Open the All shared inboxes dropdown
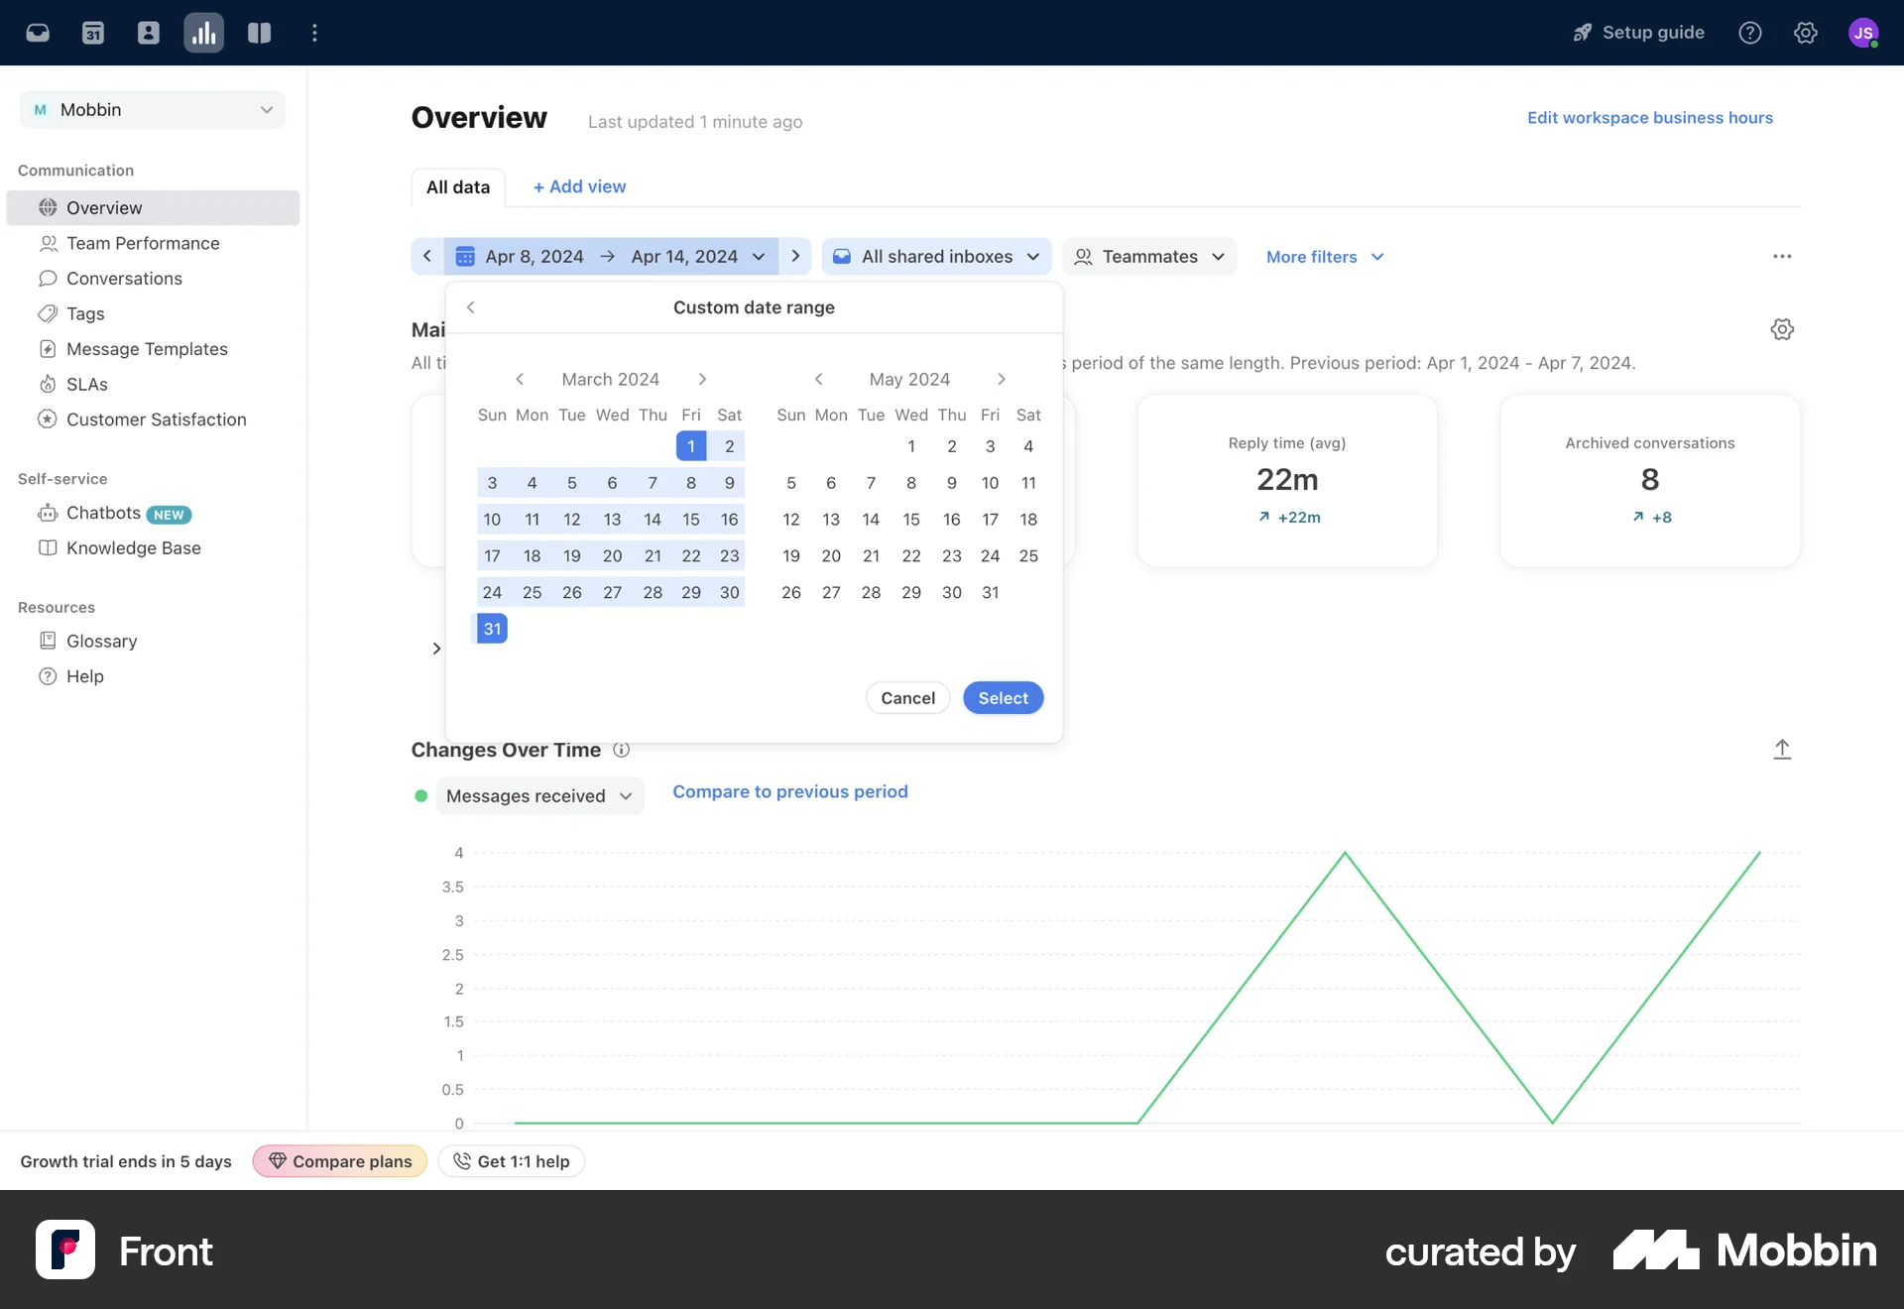This screenshot has height=1309, width=1904. [x=936, y=256]
